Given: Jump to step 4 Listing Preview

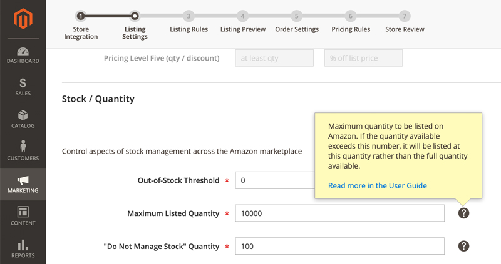Looking at the screenshot, I should pos(243,16).
